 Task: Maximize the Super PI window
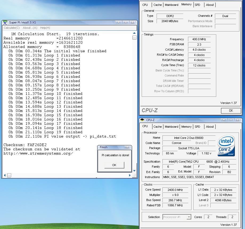(x=126, y=22)
